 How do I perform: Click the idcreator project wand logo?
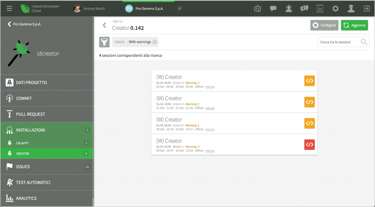[19, 53]
